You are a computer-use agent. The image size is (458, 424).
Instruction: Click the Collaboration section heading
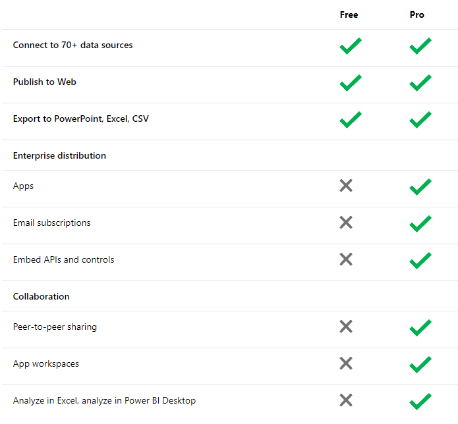pos(41,297)
